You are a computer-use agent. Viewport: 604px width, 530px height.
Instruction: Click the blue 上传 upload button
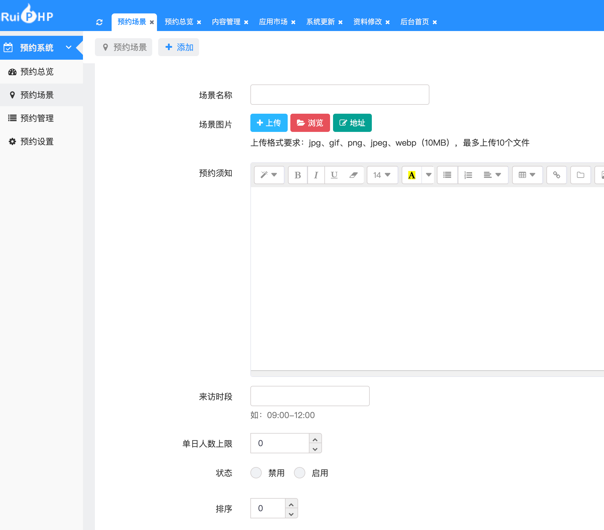coord(269,123)
